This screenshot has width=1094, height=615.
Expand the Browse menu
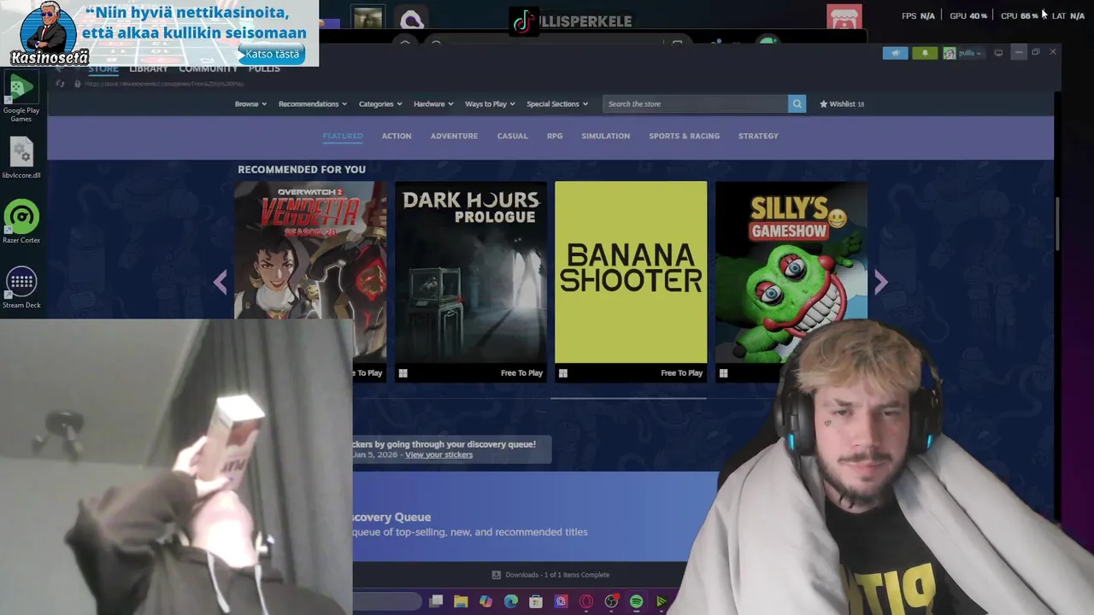[x=250, y=104]
